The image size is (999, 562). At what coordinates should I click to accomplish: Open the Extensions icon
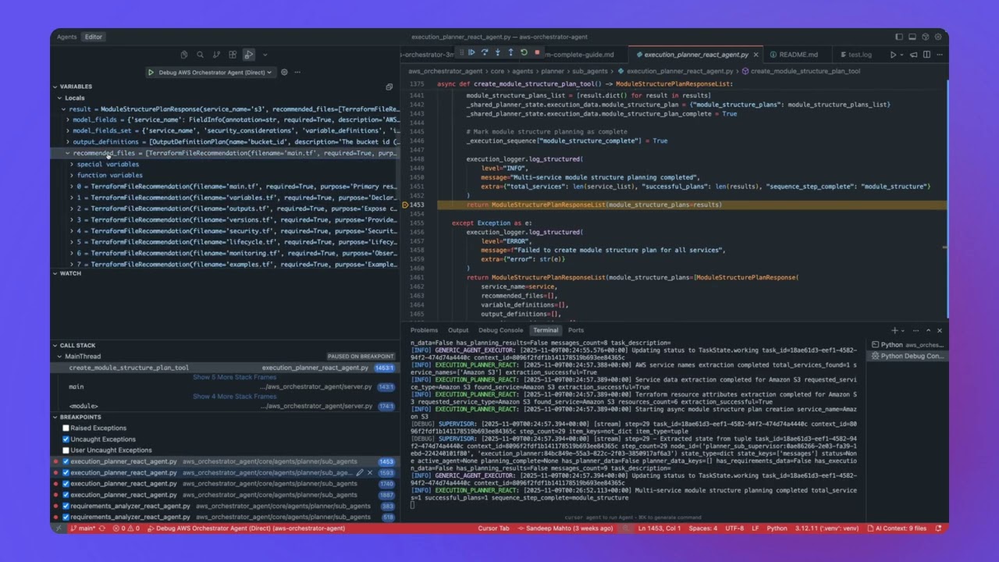[x=233, y=55]
